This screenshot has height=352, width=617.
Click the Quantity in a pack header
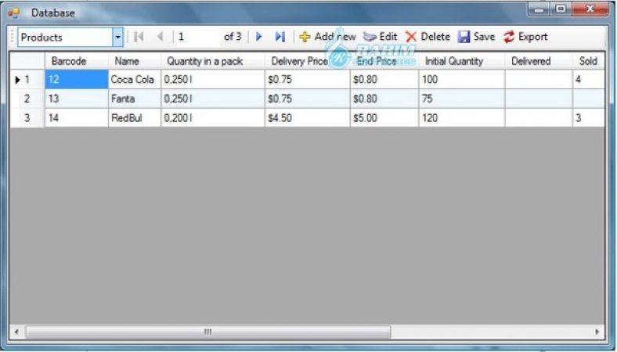point(212,61)
